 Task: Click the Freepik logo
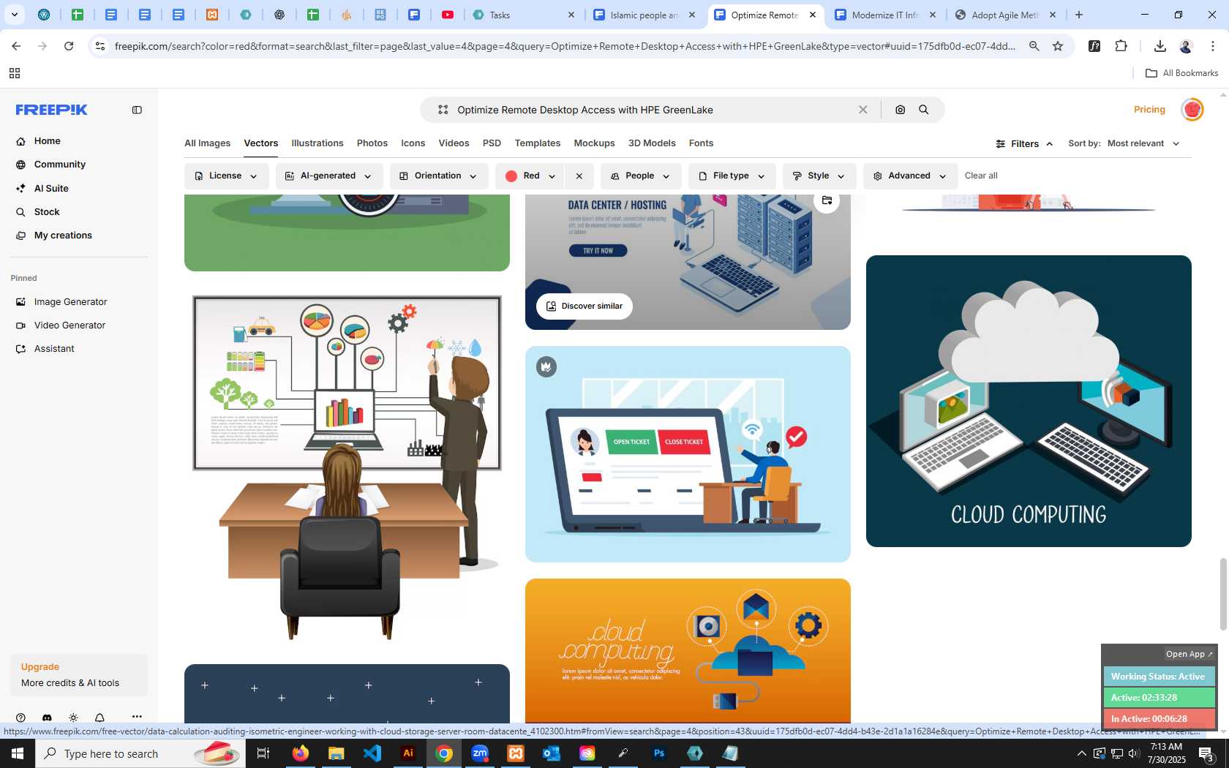point(52,110)
